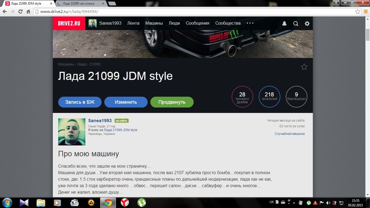Open the notifications bell

click(284, 23)
